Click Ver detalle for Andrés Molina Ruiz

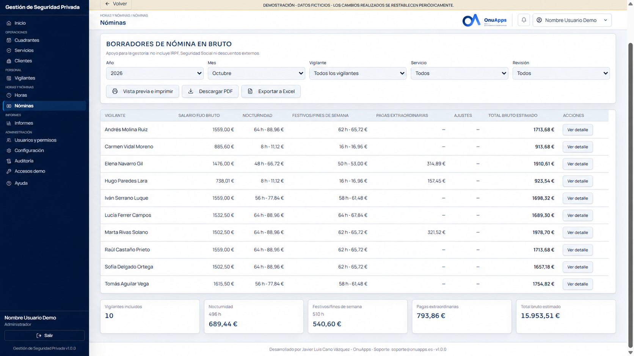click(578, 130)
